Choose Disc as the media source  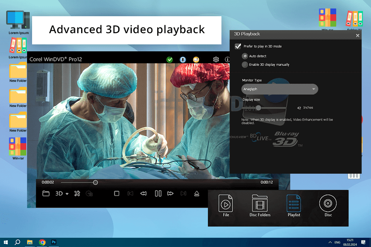coord(328,205)
